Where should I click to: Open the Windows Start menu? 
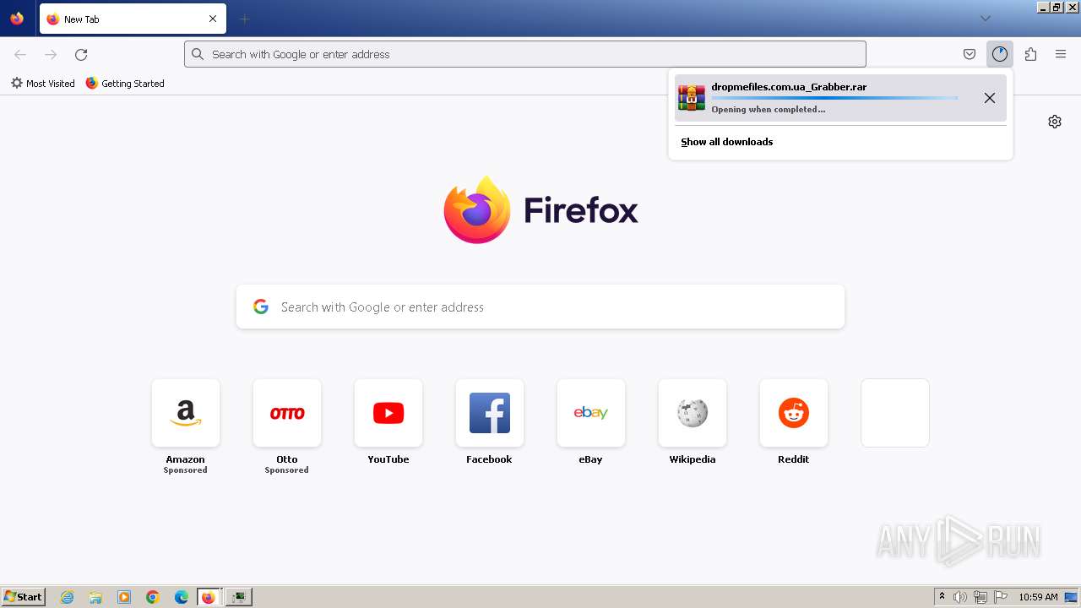point(24,597)
